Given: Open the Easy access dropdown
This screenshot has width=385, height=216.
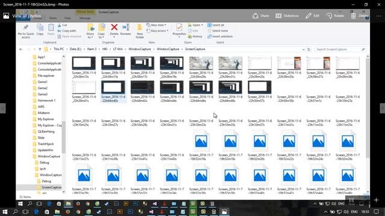Looking at the screenshot, I should 158,31.
